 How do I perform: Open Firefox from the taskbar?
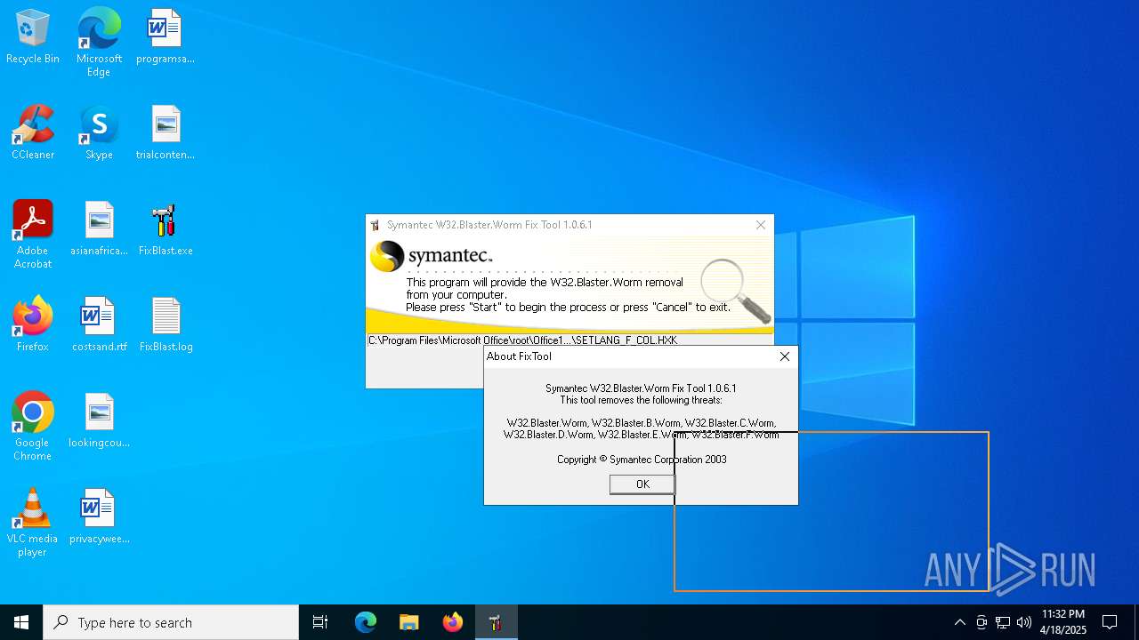pyautogui.click(x=453, y=622)
